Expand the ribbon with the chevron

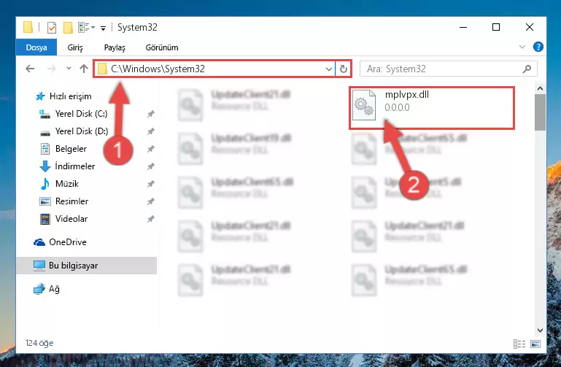click(522, 47)
